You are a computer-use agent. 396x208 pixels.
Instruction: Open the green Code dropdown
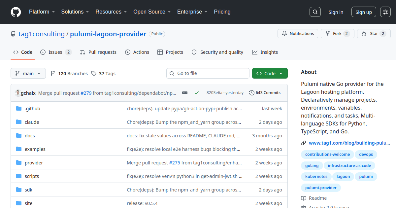[270, 73]
